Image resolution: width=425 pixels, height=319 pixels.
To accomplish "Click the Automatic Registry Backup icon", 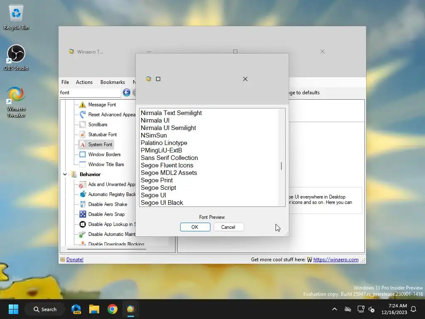I will tap(83, 194).
